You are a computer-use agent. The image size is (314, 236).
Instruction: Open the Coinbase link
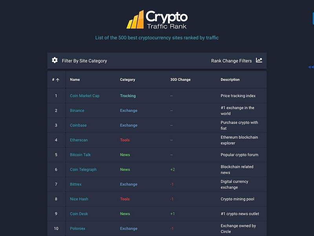click(x=78, y=125)
